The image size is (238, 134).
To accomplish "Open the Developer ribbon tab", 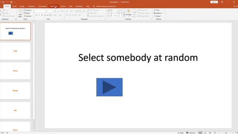I will coord(79,6).
